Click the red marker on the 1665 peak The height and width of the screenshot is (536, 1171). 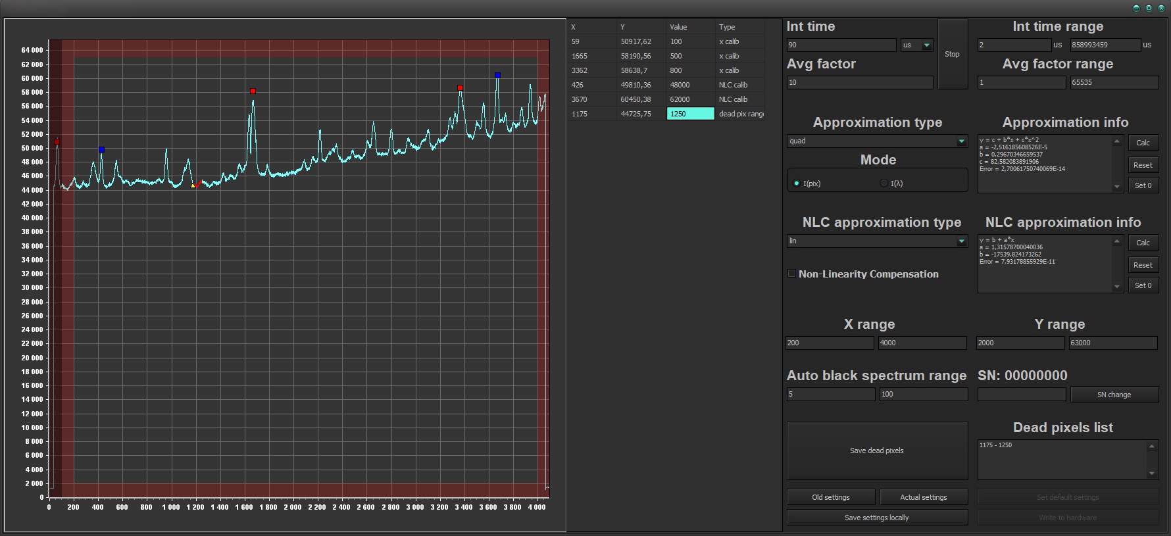(x=253, y=91)
